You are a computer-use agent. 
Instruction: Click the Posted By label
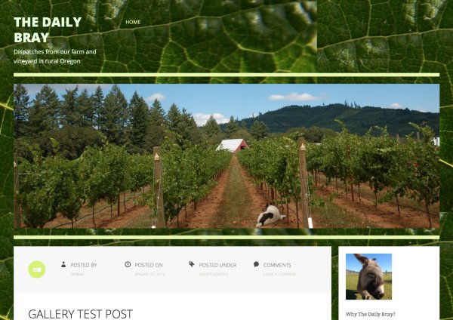pos(84,265)
